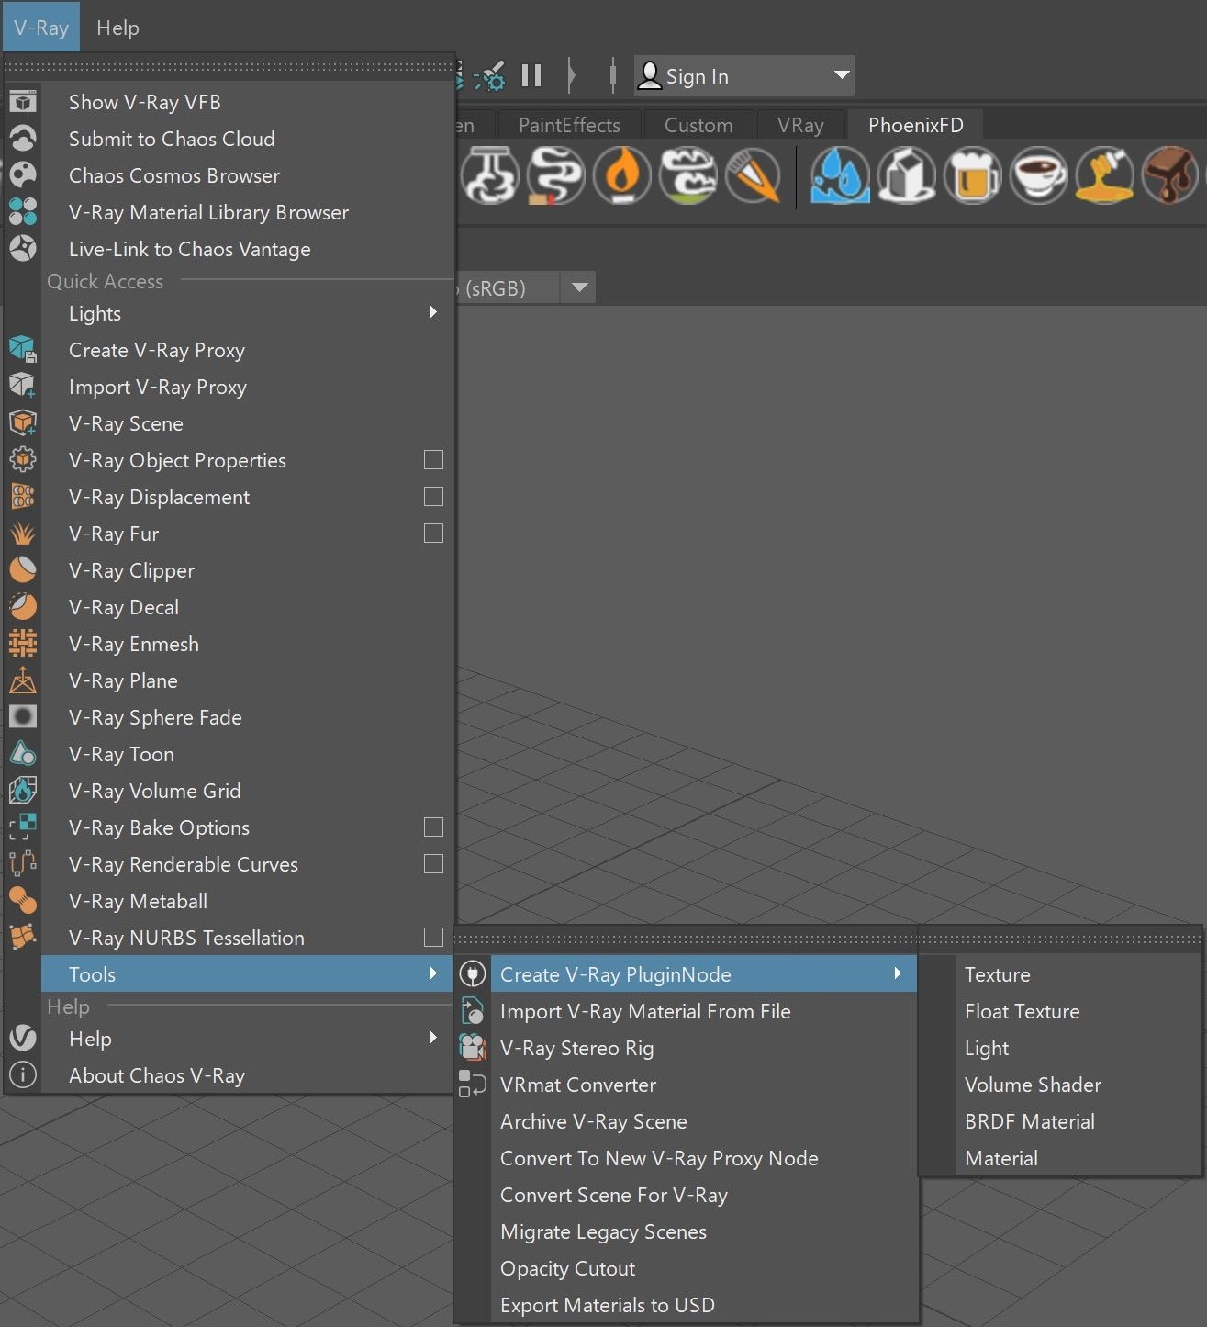
Task: Click the V-Ray Scene icon
Action: tap(23, 423)
